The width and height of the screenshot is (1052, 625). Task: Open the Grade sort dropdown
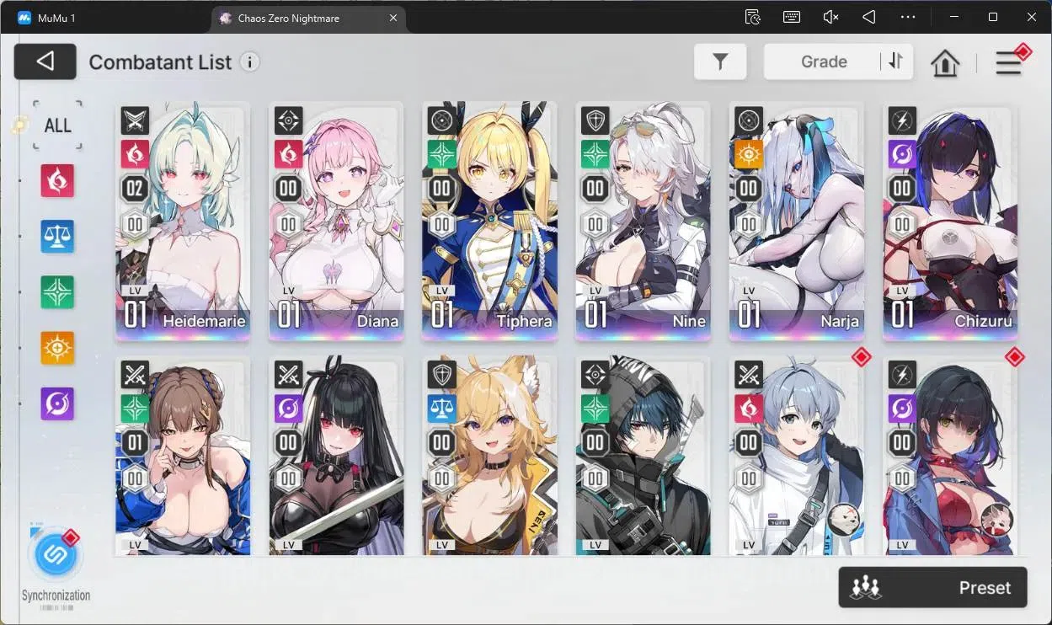[x=823, y=61]
